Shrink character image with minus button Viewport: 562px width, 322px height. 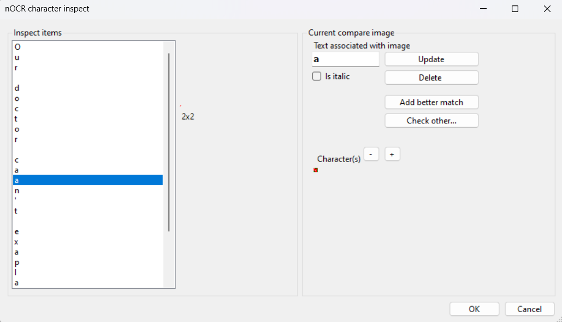click(371, 154)
